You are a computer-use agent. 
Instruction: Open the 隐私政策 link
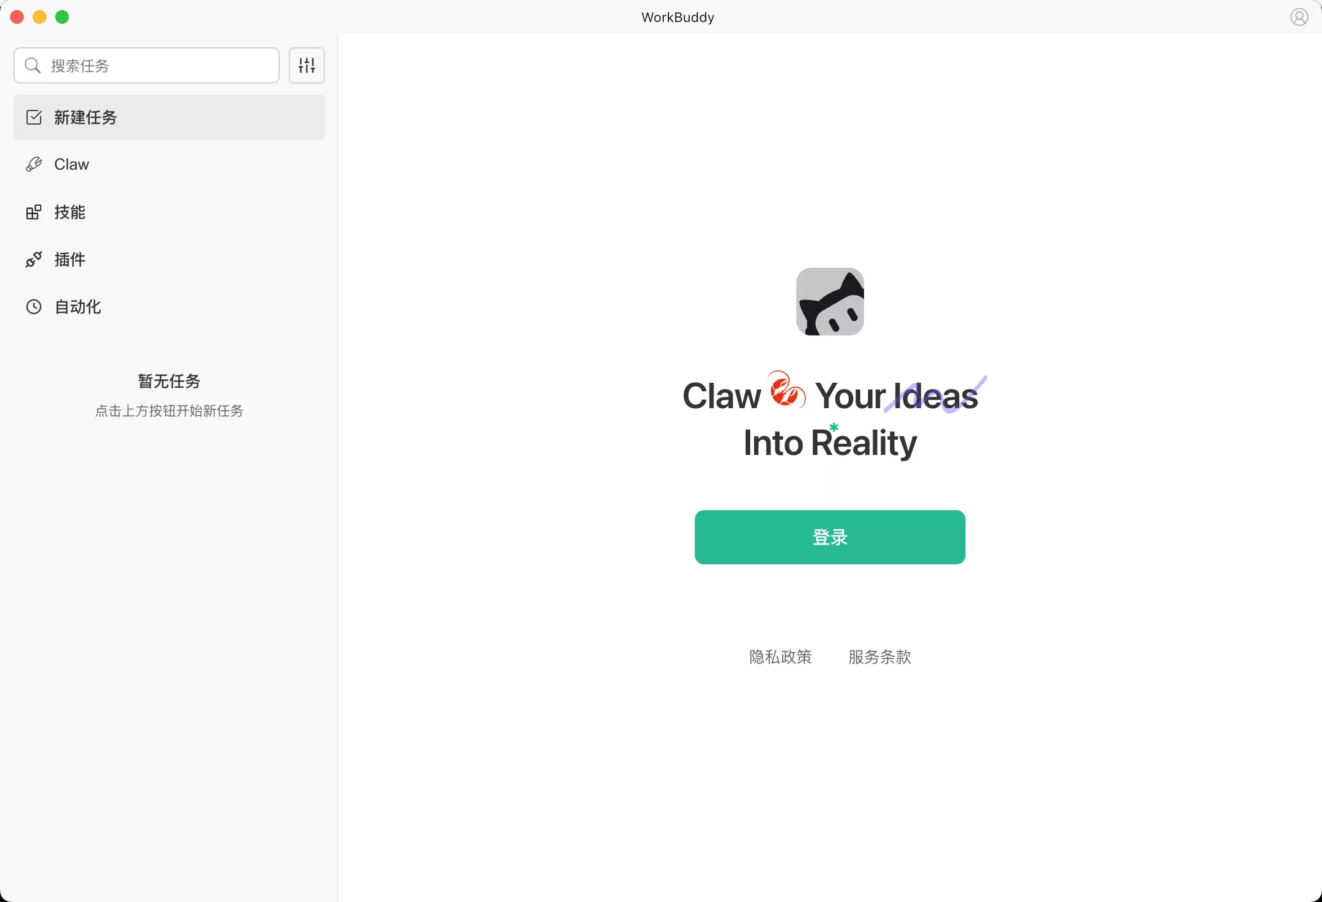point(781,657)
